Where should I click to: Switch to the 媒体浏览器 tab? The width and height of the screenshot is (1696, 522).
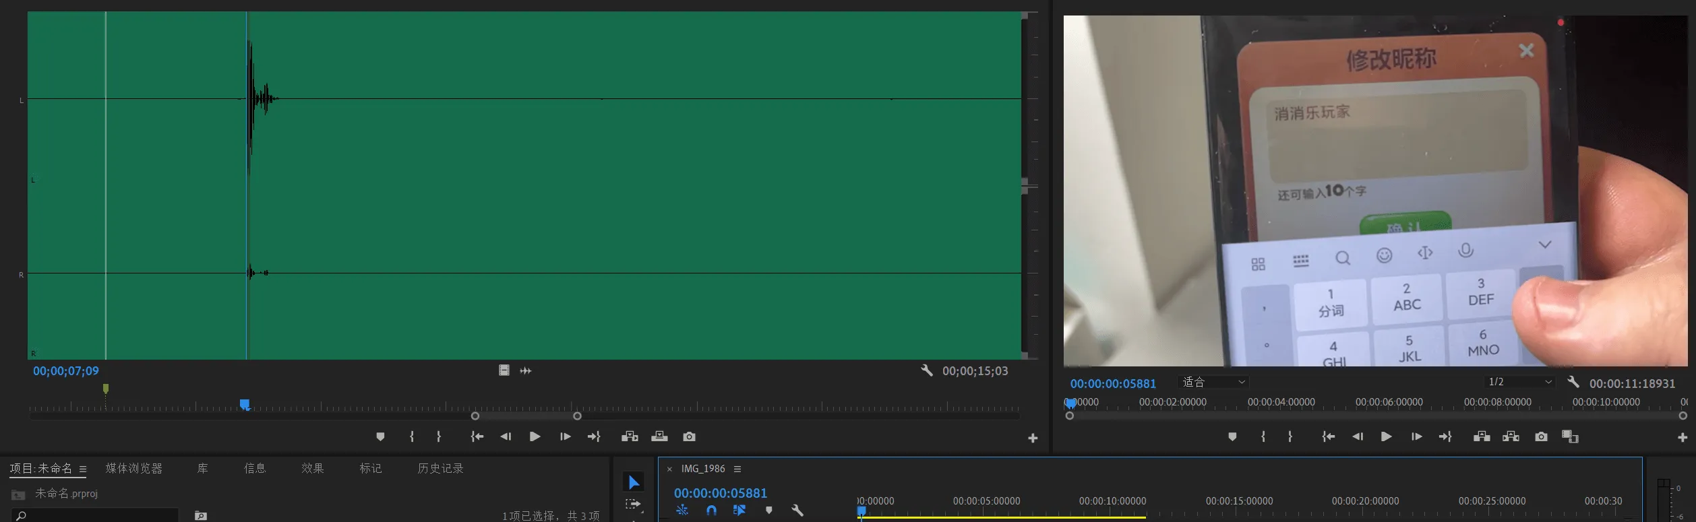133,468
